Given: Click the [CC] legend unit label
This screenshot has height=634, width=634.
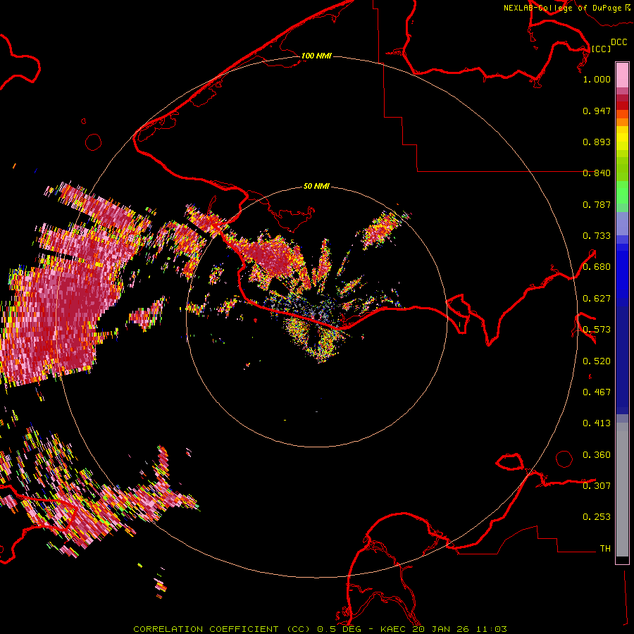Looking at the screenshot, I should pyautogui.click(x=601, y=49).
